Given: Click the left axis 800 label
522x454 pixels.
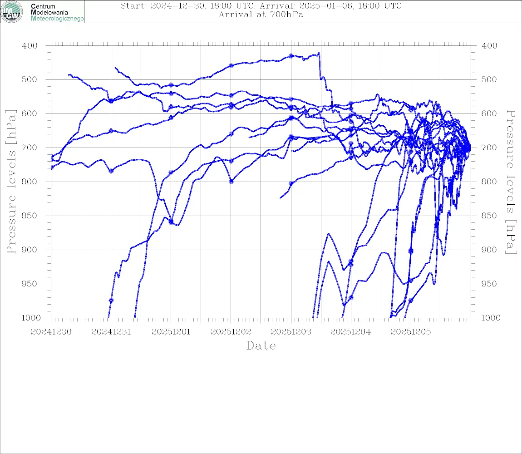Looking at the screenshot, I should pyautogui.click(x=30, y=182).
